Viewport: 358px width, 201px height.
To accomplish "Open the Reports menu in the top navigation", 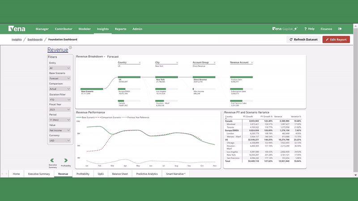I will tap(120, 29).
